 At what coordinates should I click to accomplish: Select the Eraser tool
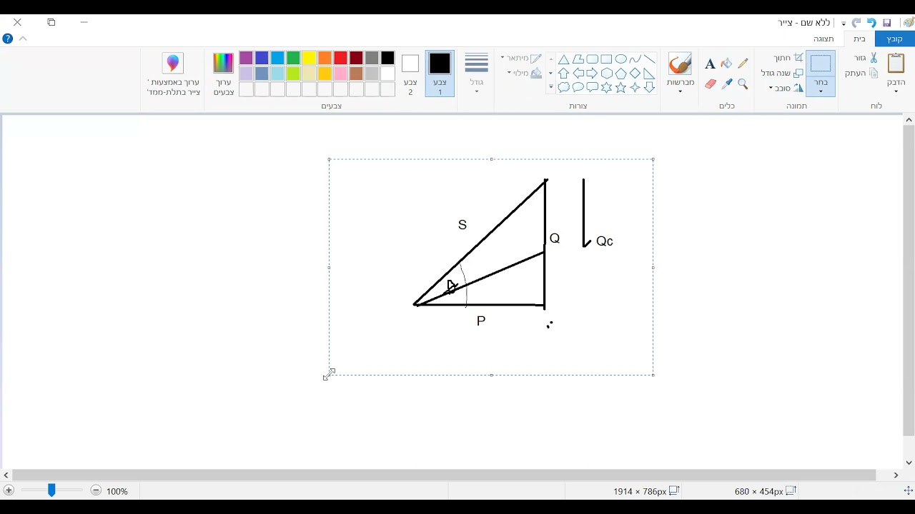pyautogui.click(x=710, y=84)
